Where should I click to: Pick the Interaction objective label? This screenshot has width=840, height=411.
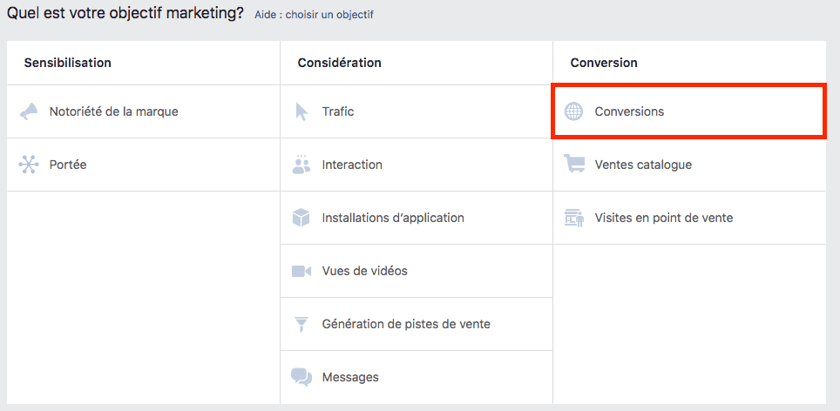[352, 165]
